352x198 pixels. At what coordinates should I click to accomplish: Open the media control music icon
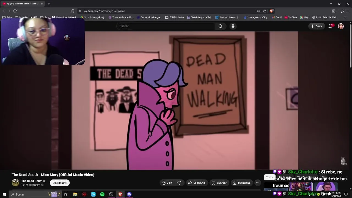tap(342, 11)
